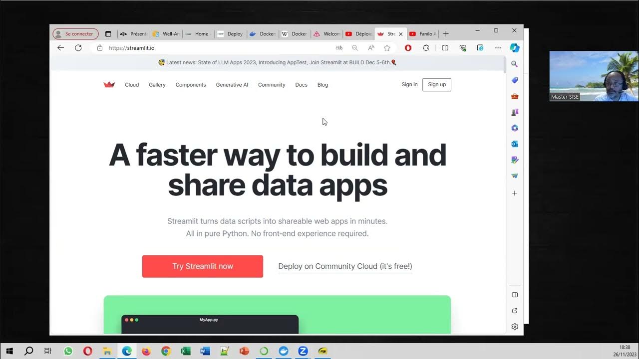Click the Master SISE webcam thumbnail

tap(594, 76)
